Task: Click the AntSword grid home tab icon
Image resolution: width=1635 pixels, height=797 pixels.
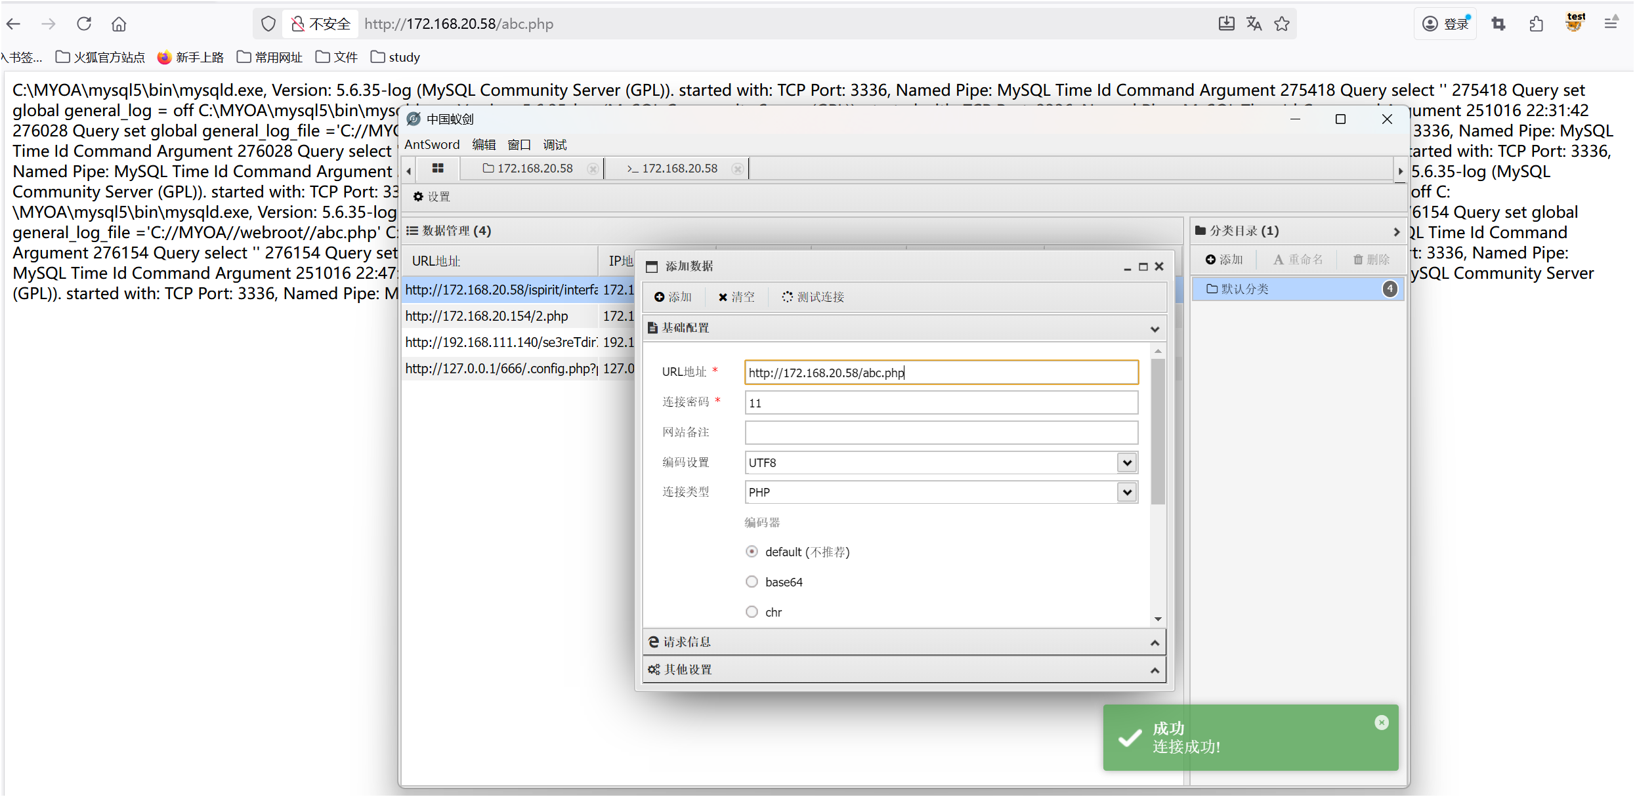Action: pos(438,169)
